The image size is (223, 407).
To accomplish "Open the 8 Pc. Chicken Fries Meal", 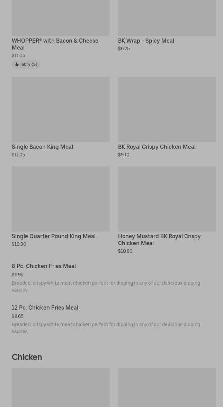I will pyautogui.click(x=44, y=266).
